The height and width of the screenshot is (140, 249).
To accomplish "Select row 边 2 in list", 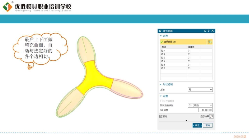I will coord(186,54).
